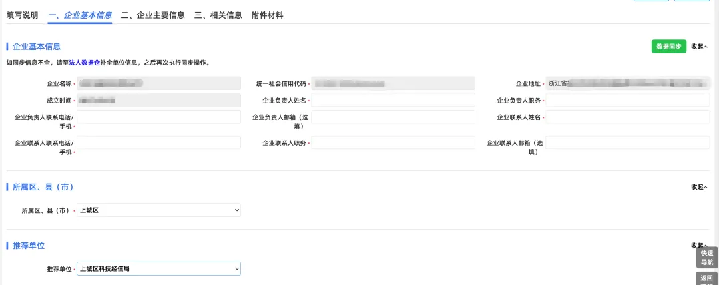Image resolution: width=719 pixels, height=285 pixels.
Task: Go to 三、相关信息 tab
Action: point(218,15)
